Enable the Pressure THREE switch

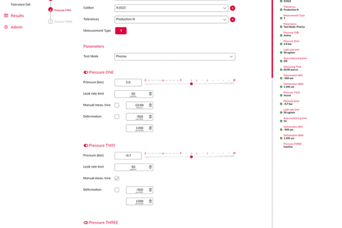pos(86,223)
